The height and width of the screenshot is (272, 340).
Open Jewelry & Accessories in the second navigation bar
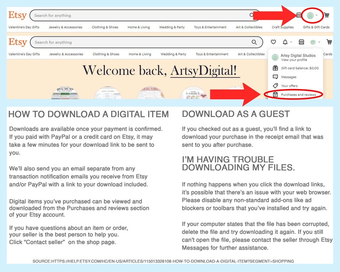(66, 54)
